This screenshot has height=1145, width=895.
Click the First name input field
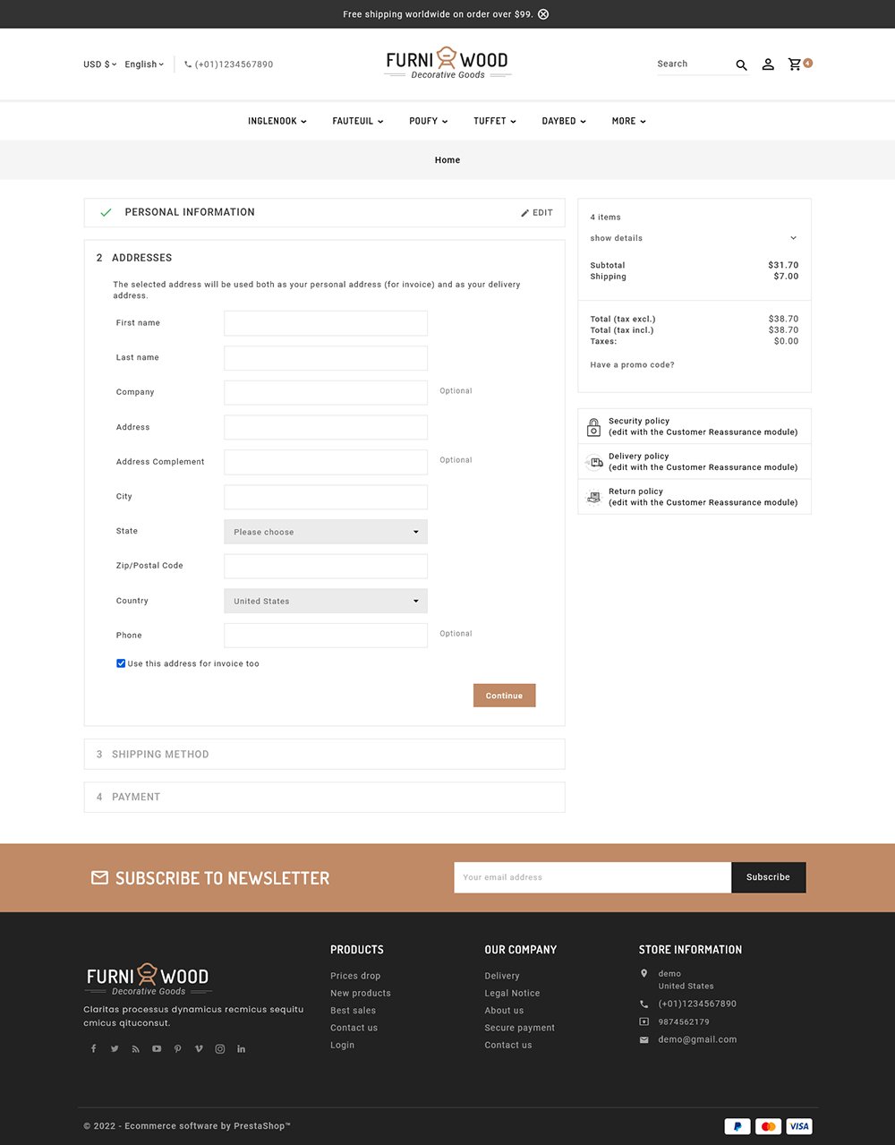325,323
